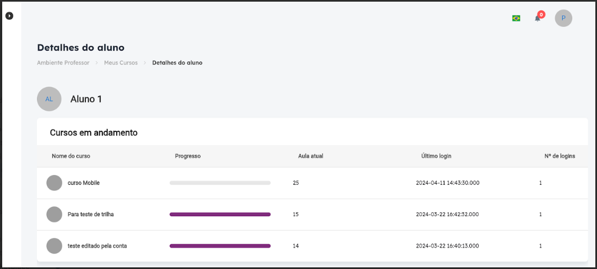Open the Brazil flag language selector

[x=516, y=18]
